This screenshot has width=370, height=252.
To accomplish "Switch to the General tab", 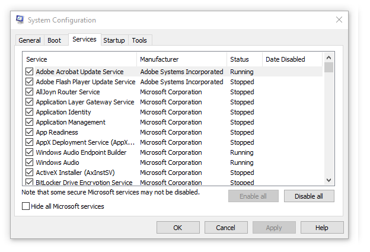I will tap(30, 40).
